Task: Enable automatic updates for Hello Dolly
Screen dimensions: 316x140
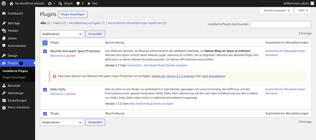Action: tap(285, 91)
